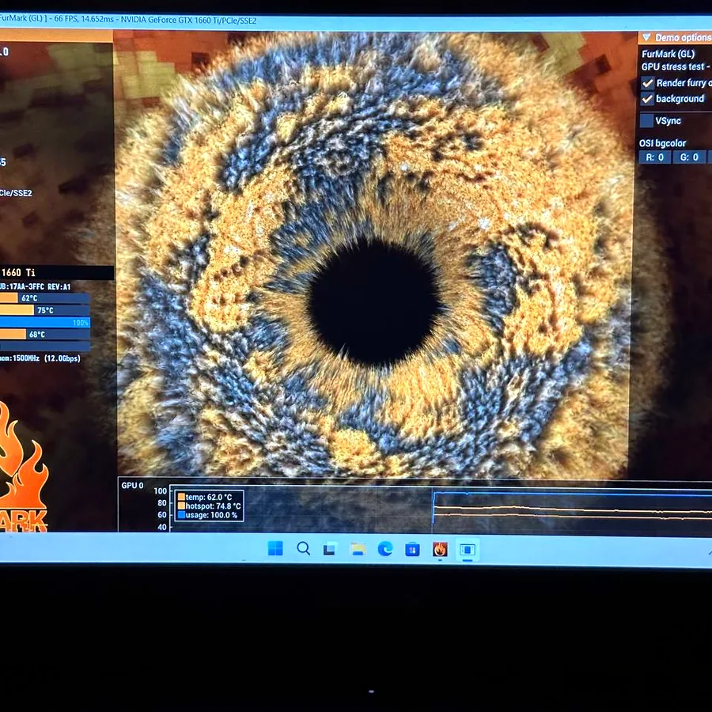Launch Microsoft Edge from the taskbar
712x712 pixels.
385,550
